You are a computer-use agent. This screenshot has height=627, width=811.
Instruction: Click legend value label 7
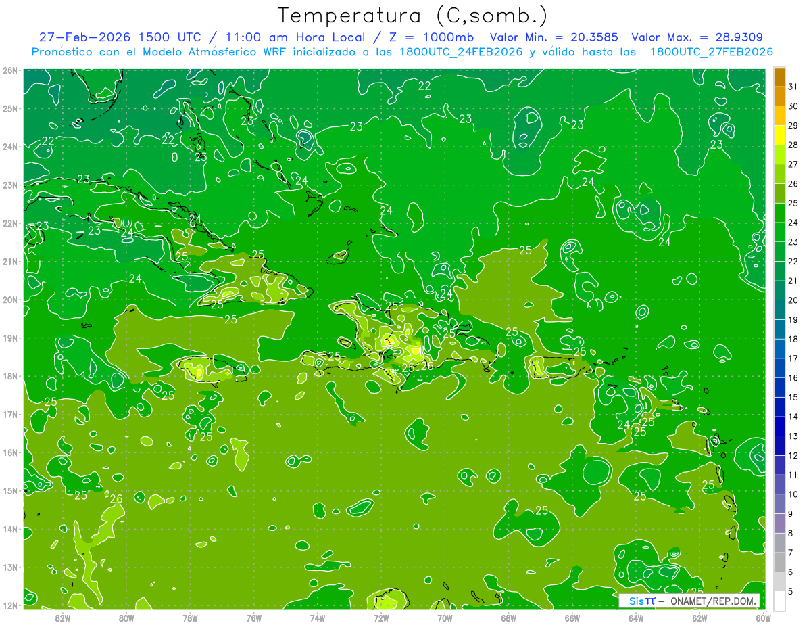[791, 553]
